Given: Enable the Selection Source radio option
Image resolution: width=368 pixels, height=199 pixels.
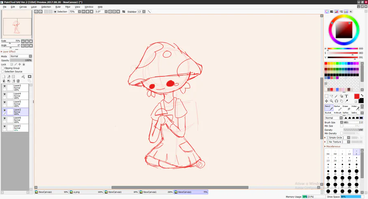Looking at the screenshot, I should pyautogui.click(x=3, y=72).
